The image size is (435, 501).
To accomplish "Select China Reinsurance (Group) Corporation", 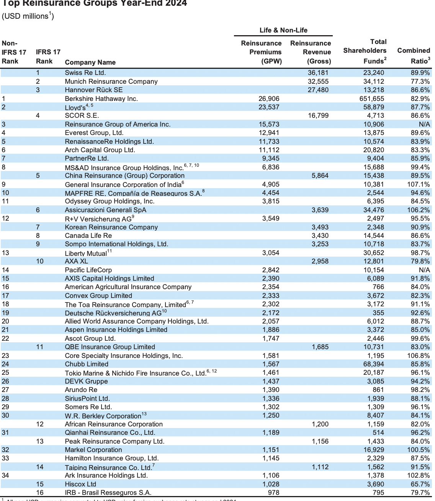I will coord(124,176).
